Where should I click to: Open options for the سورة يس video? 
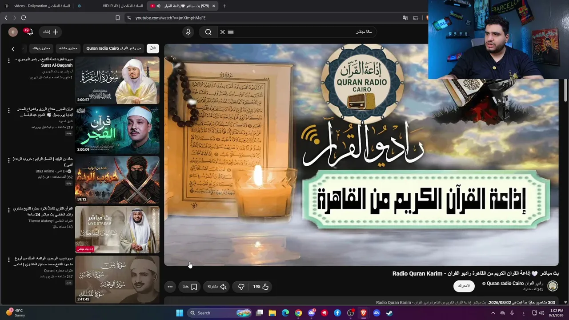pyautogui.click(x=8, y=260)
